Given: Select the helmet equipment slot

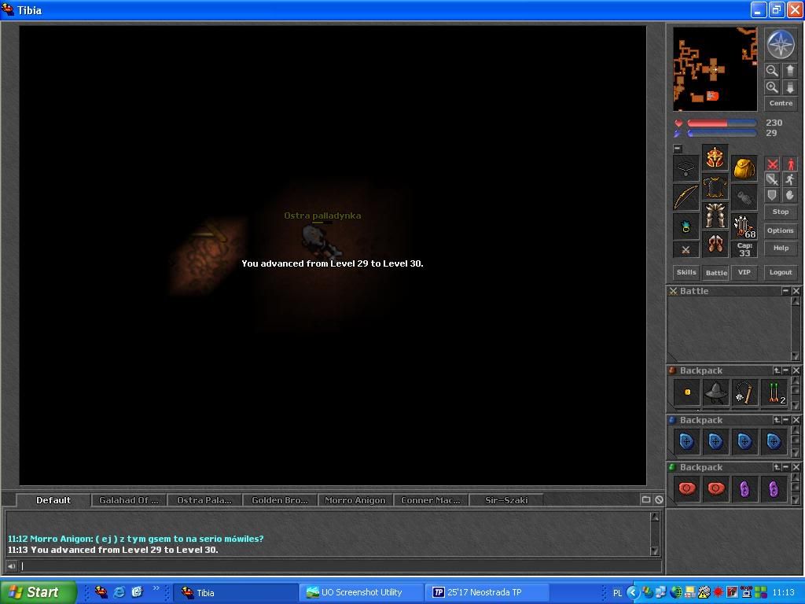Looking at the screenshot, I should pos(715,157).
